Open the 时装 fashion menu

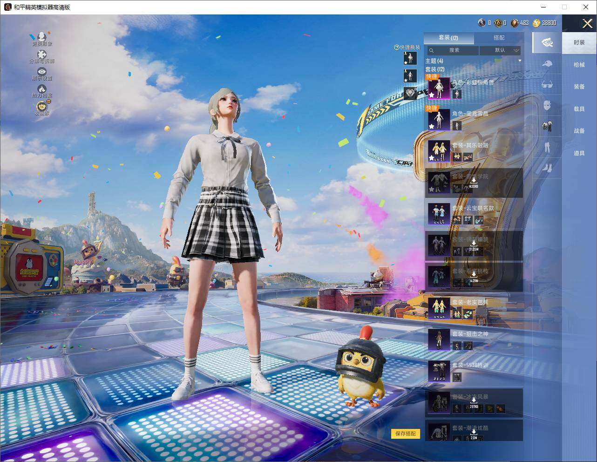click(579, 42)
